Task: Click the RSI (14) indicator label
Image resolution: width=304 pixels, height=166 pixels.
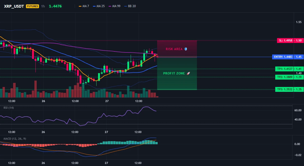Action: click(9, 108)
